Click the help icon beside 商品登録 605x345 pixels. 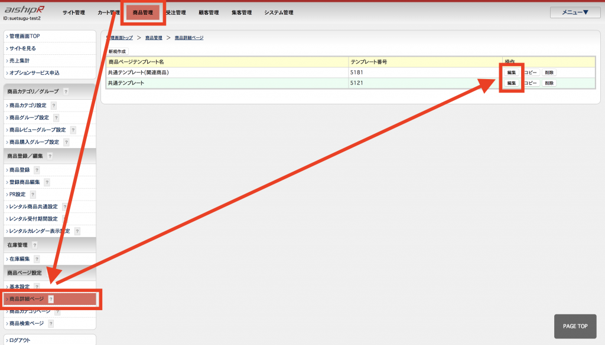37,170
